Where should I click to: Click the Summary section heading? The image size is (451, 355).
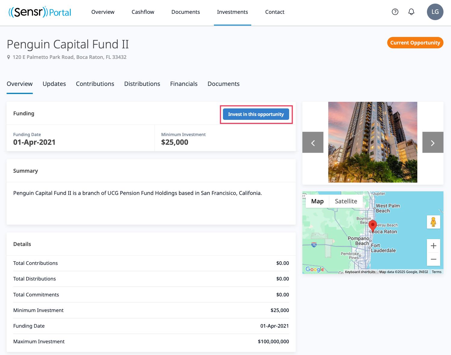coord(26,171)
